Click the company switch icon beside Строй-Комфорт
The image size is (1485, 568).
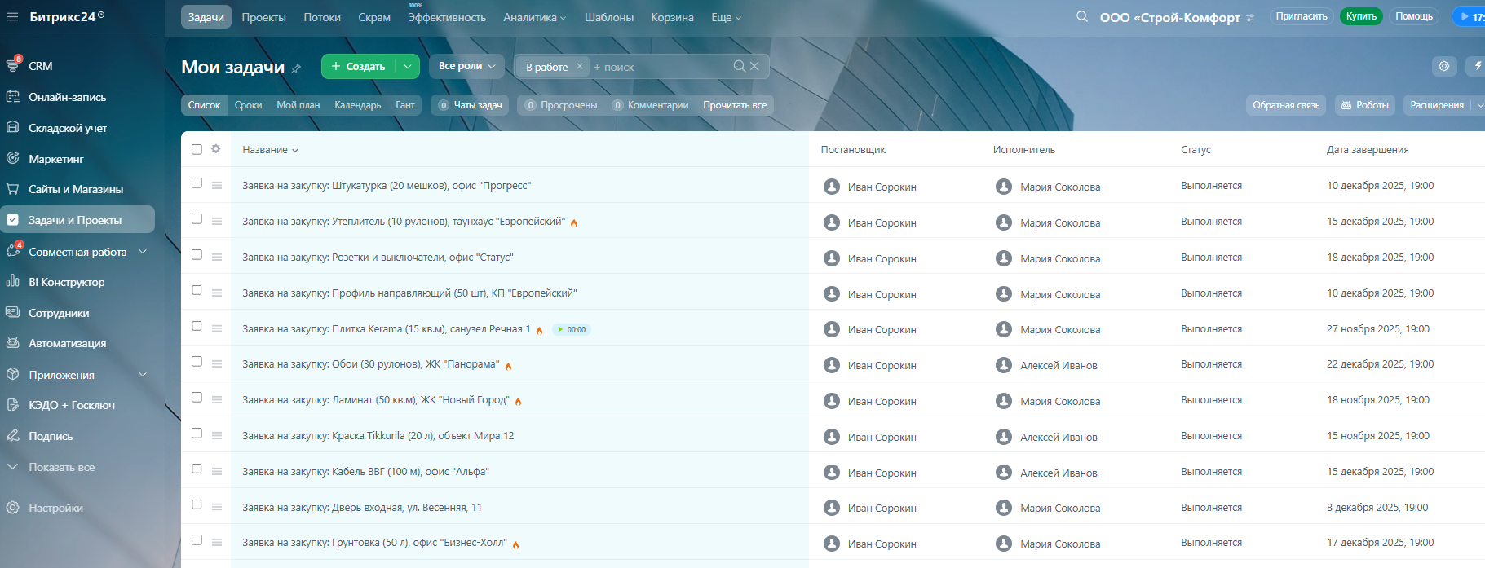click(1250, 18)
